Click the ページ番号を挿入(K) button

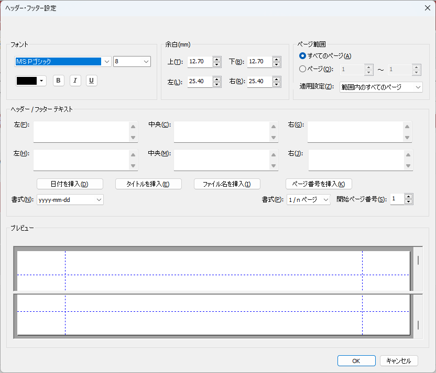tap(319, 184)
